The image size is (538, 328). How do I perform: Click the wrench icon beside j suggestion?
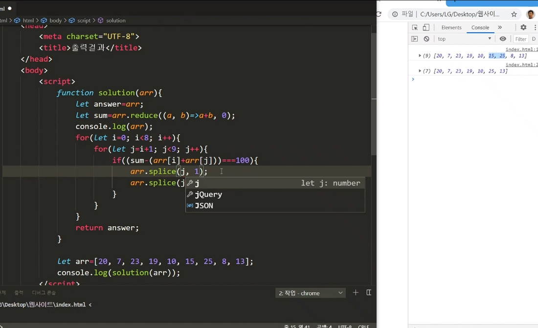pyautogui.click(x=190, y=183)
